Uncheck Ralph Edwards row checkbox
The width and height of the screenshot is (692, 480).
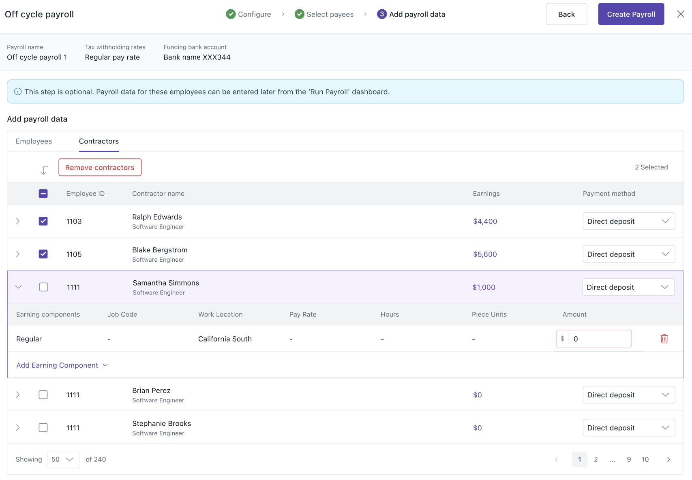[x=43, y=221]
